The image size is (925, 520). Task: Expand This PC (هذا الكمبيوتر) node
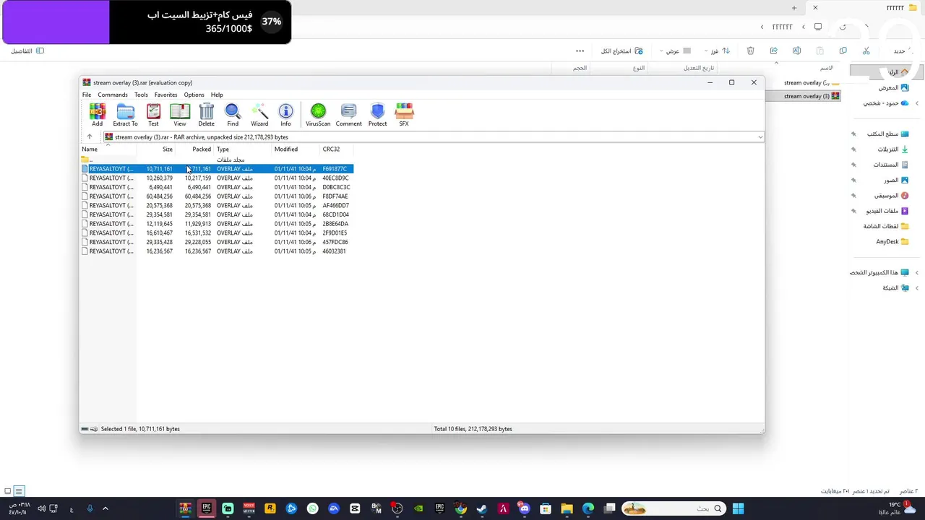point(917,272)
